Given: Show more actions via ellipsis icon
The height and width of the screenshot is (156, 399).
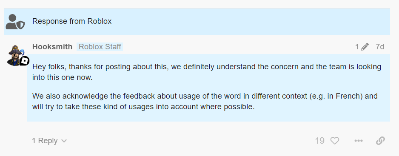Looking at the screenshot, I should pos(358,141).
